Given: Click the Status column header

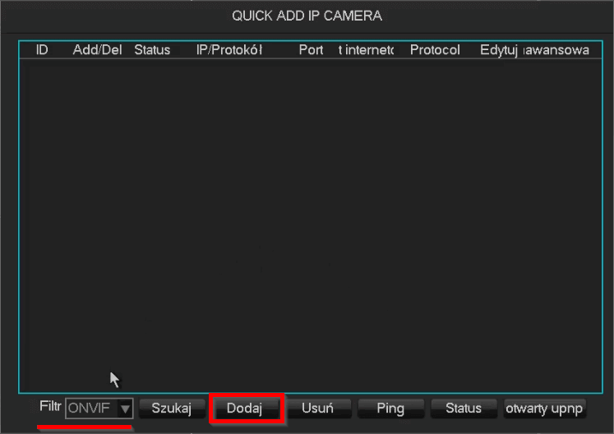Looking at the screenshot, I should [152, 50].
